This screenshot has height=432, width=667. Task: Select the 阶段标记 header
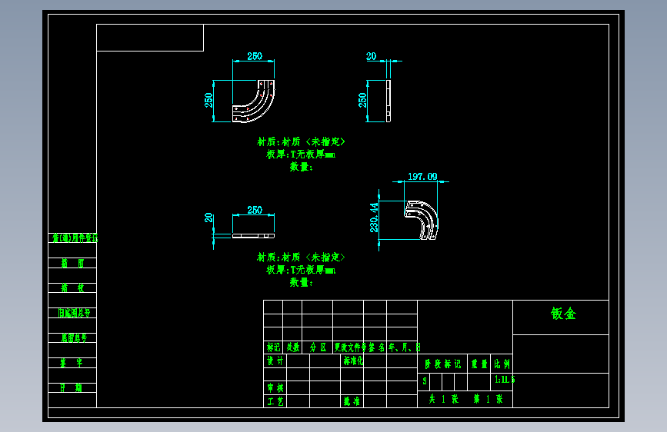point(442,364)
